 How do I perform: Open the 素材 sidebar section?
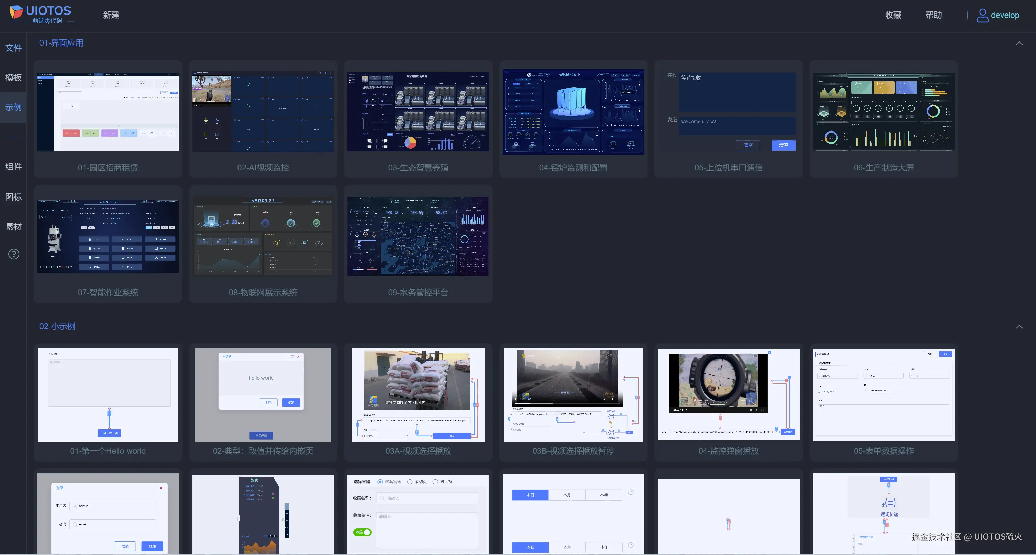[x=13, y=226]
